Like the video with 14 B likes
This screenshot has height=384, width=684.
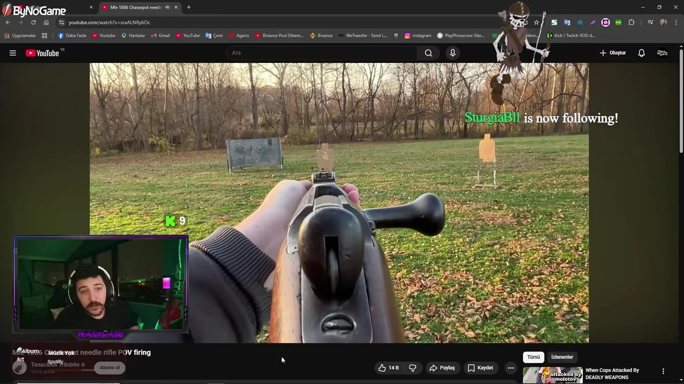tap(388, 368)
